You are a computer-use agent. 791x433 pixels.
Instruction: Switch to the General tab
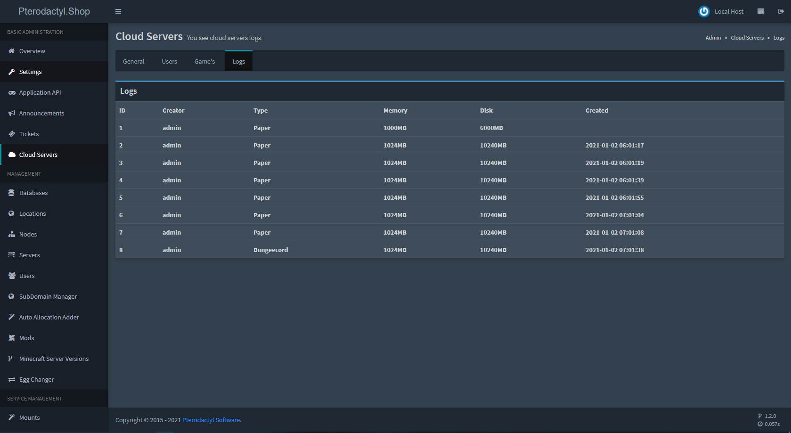coord(133,62)
